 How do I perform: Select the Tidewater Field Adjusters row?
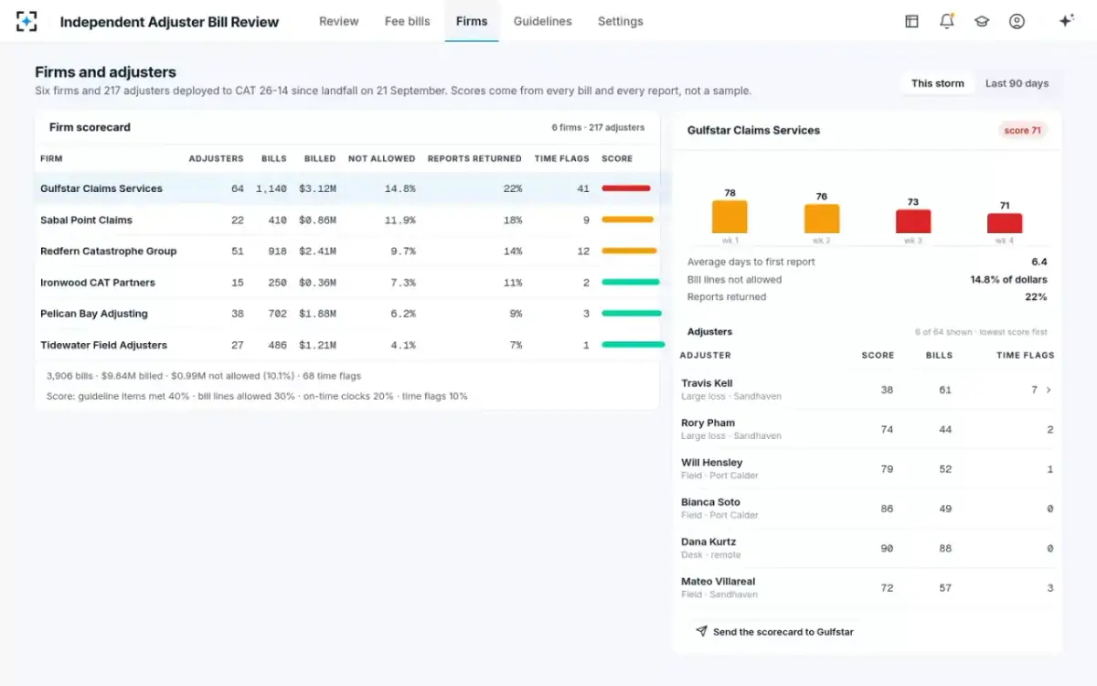(x=347, y=345)
